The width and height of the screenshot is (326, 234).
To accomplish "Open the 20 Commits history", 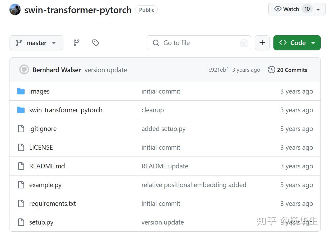I will 292,70.
